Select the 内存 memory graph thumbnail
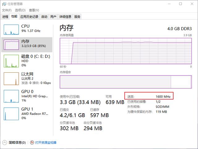The height and width of the screenshot is (149, 198). 11,45
